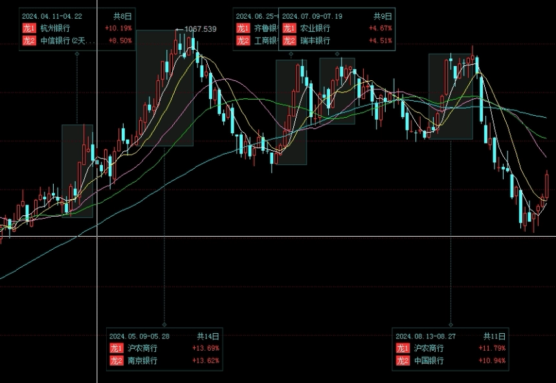Open the 杭州银行 stock link
This screenshot has height=383, width=556.
tap(55, 28)
